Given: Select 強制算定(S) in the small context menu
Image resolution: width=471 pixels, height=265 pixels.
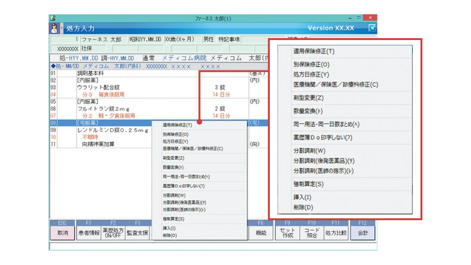Looking at the screenshot, I should pyautogui.click(x=173, y=219).
